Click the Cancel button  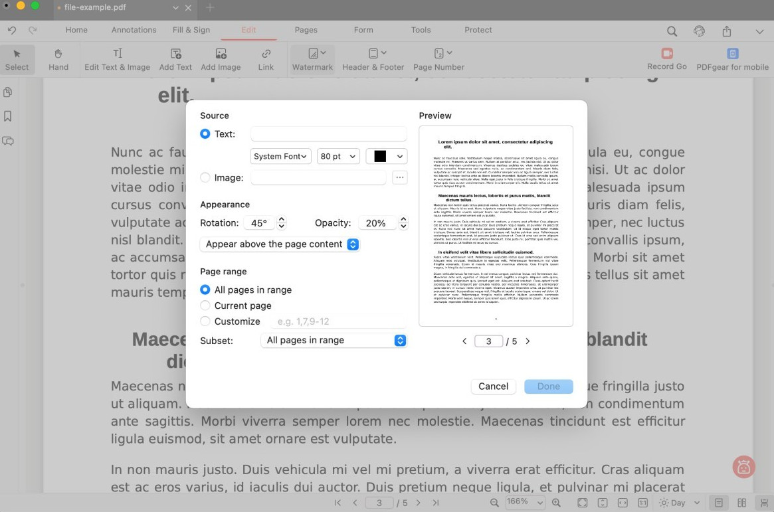493,386
